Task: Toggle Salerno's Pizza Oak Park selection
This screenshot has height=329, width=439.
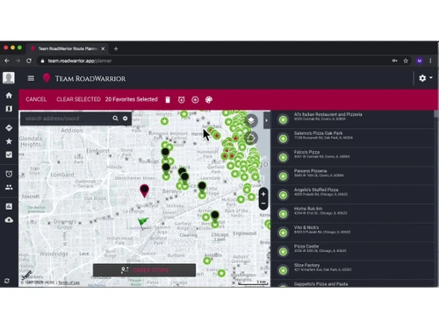Action: point(283,139)
